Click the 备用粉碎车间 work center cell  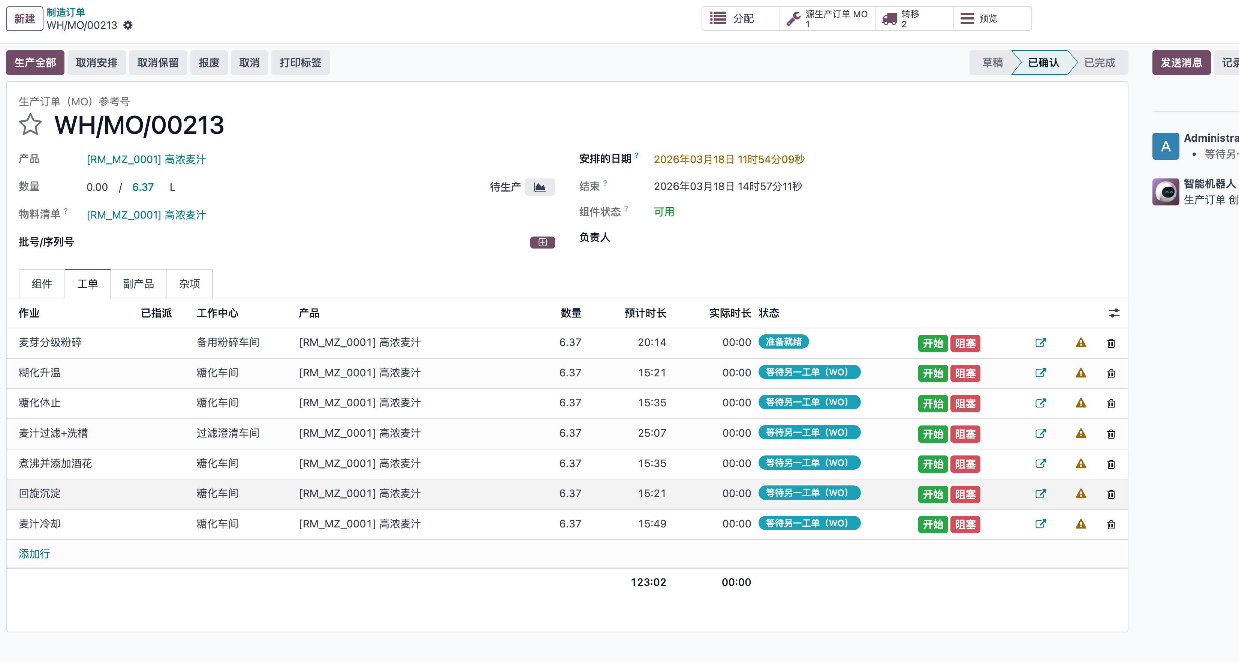(228, 343)
